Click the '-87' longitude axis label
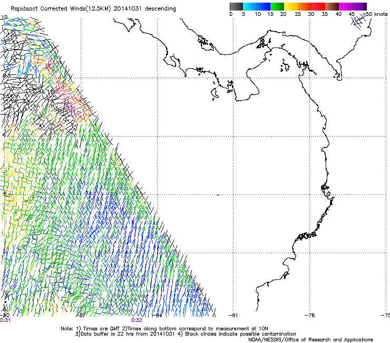390x343 pixels. pyautogui.click(x=81, y=316)
